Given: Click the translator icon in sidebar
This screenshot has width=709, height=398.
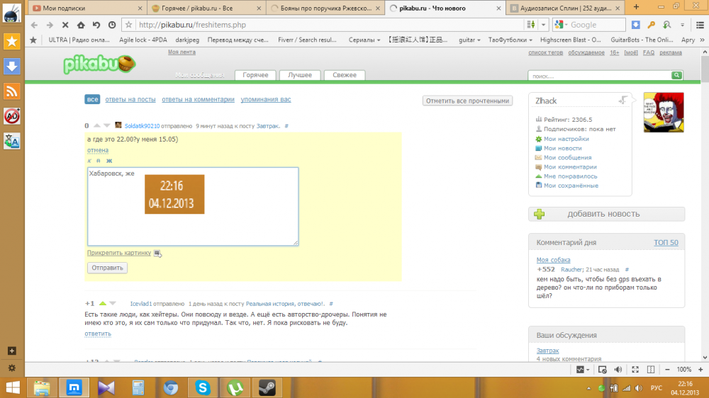Looking at the screenshot, I should pyautogui.click(x=11, y=141).
